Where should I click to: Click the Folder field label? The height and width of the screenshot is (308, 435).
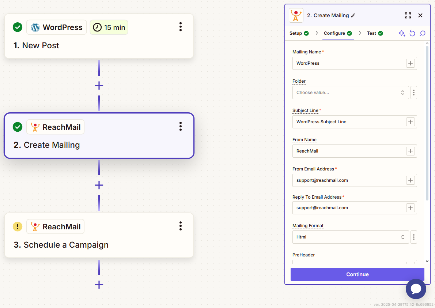pos(299,81)
